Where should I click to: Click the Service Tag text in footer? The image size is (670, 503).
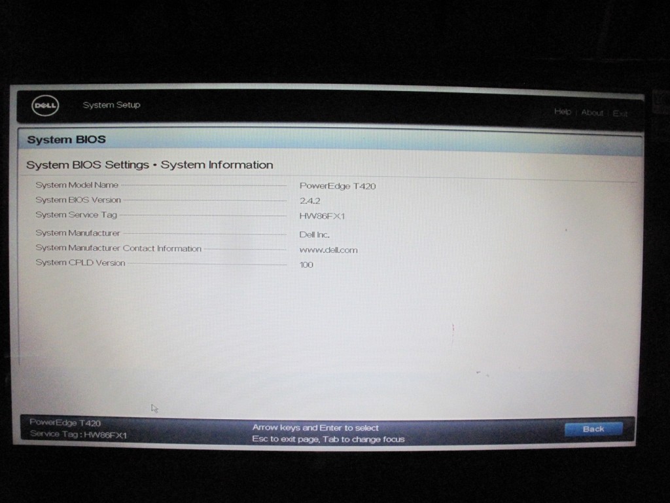click(x=78, y=435)
